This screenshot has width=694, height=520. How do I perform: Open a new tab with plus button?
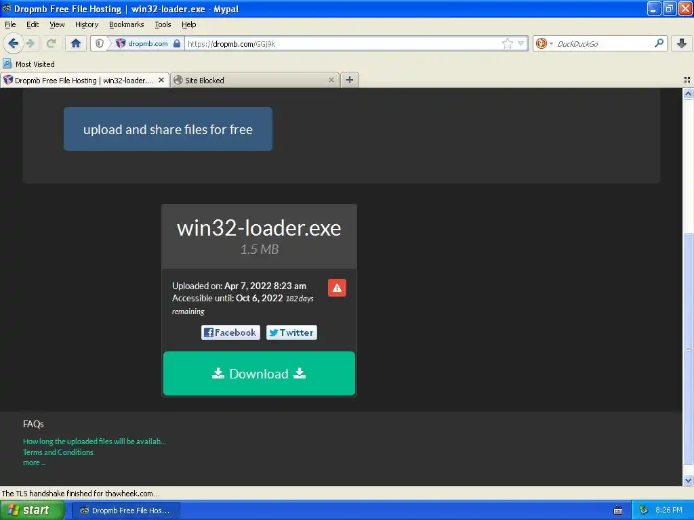coord(350,80)
